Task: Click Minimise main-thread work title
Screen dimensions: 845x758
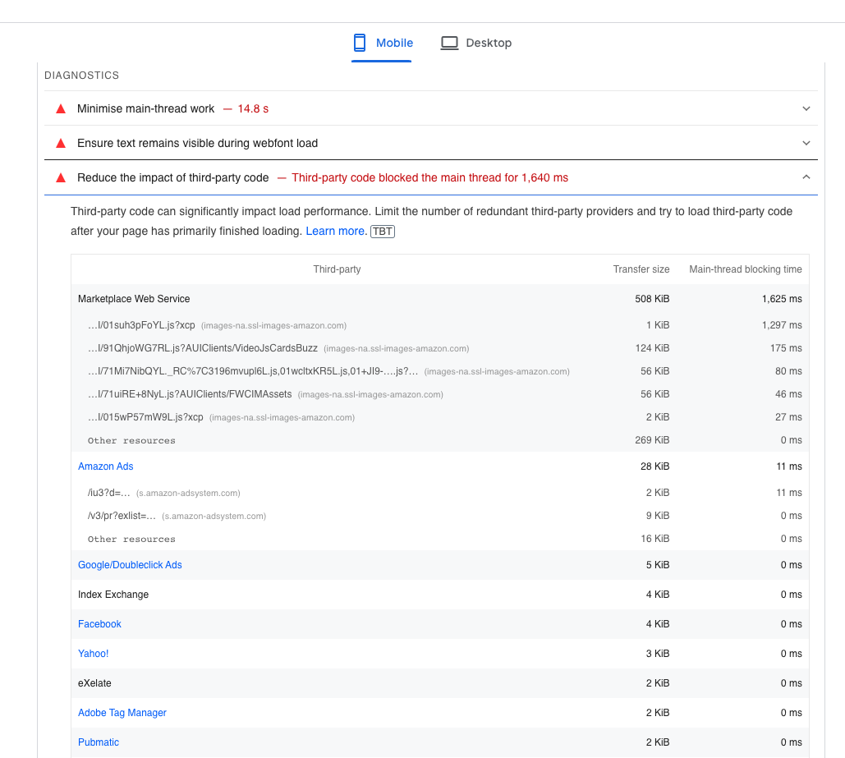Action: [145, 109]
